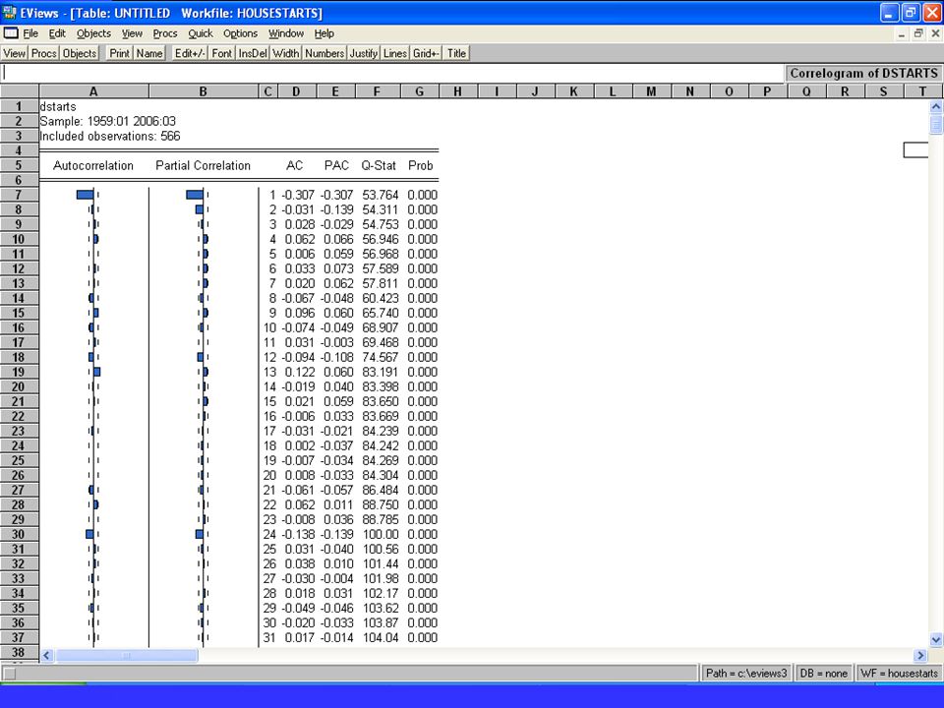Select column M header

[651, 91]
